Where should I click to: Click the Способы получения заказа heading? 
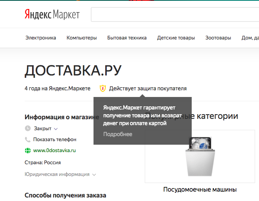tap(65, 196)
